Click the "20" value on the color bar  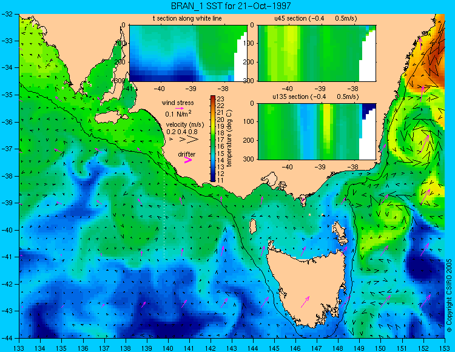[221, 120]
